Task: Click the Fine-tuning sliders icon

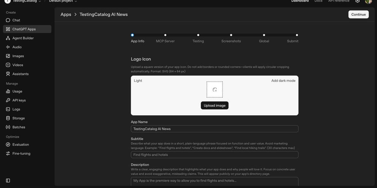Action: tap(8, 154)
